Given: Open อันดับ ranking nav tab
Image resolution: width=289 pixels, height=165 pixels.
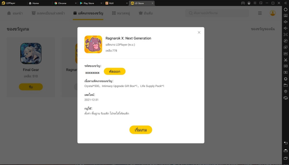Looking at the screenshot, I should coord(146,13).
